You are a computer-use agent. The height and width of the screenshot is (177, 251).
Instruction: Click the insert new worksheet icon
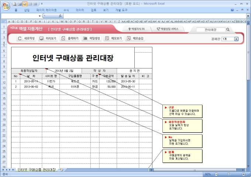62,170
